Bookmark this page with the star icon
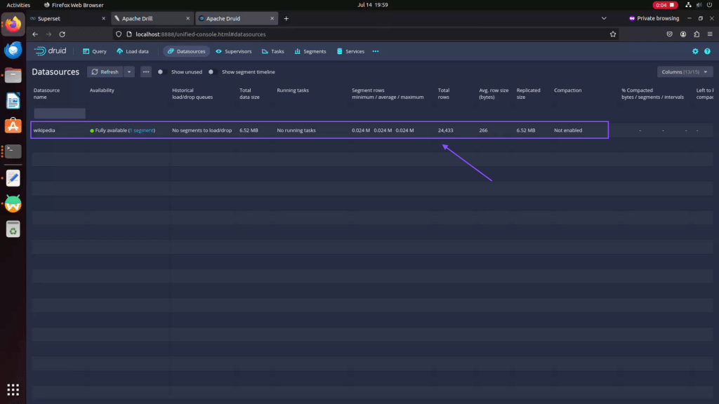 613,34
